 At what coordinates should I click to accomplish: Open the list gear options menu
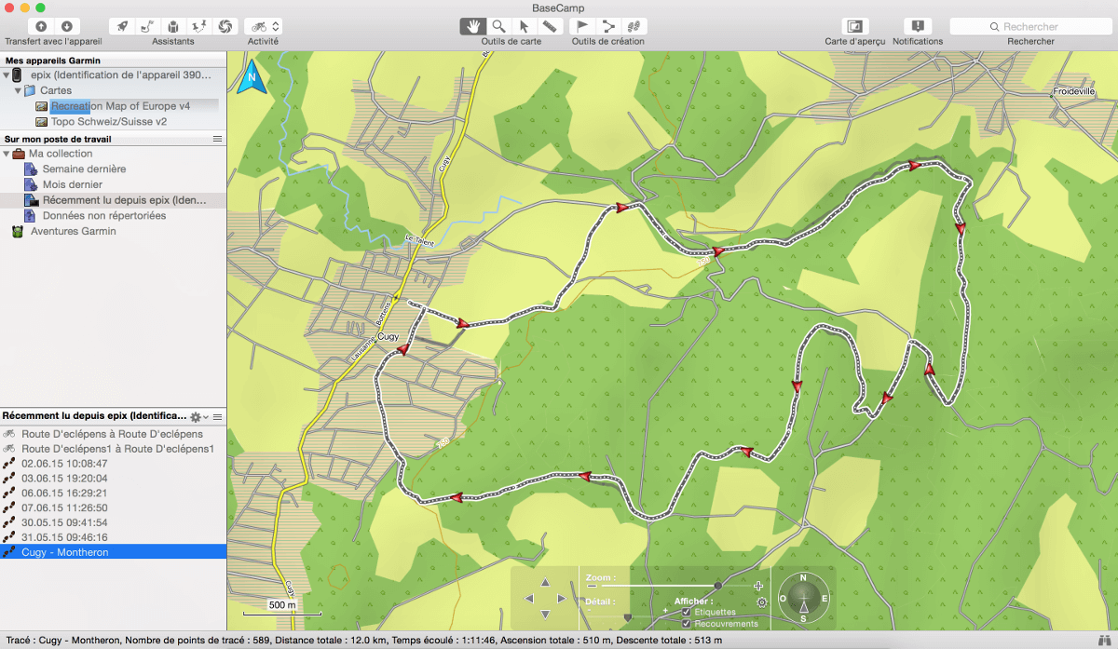coord(198,417)
